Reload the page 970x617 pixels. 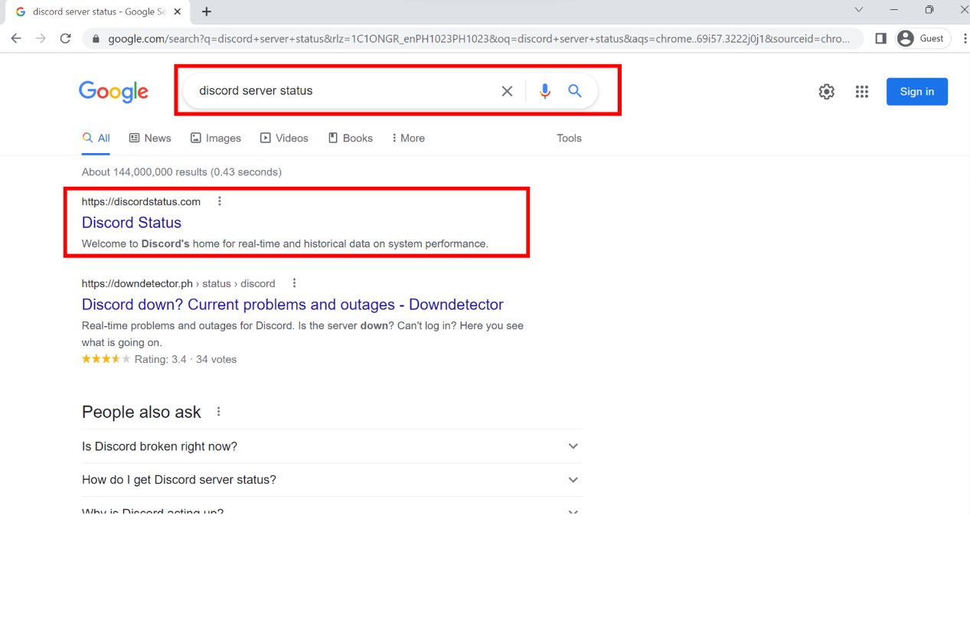(x=66, y=38)
